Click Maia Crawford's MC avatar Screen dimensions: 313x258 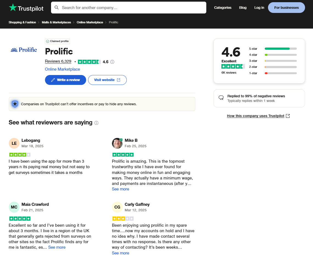pyautogui.click(x=14, y=207)
